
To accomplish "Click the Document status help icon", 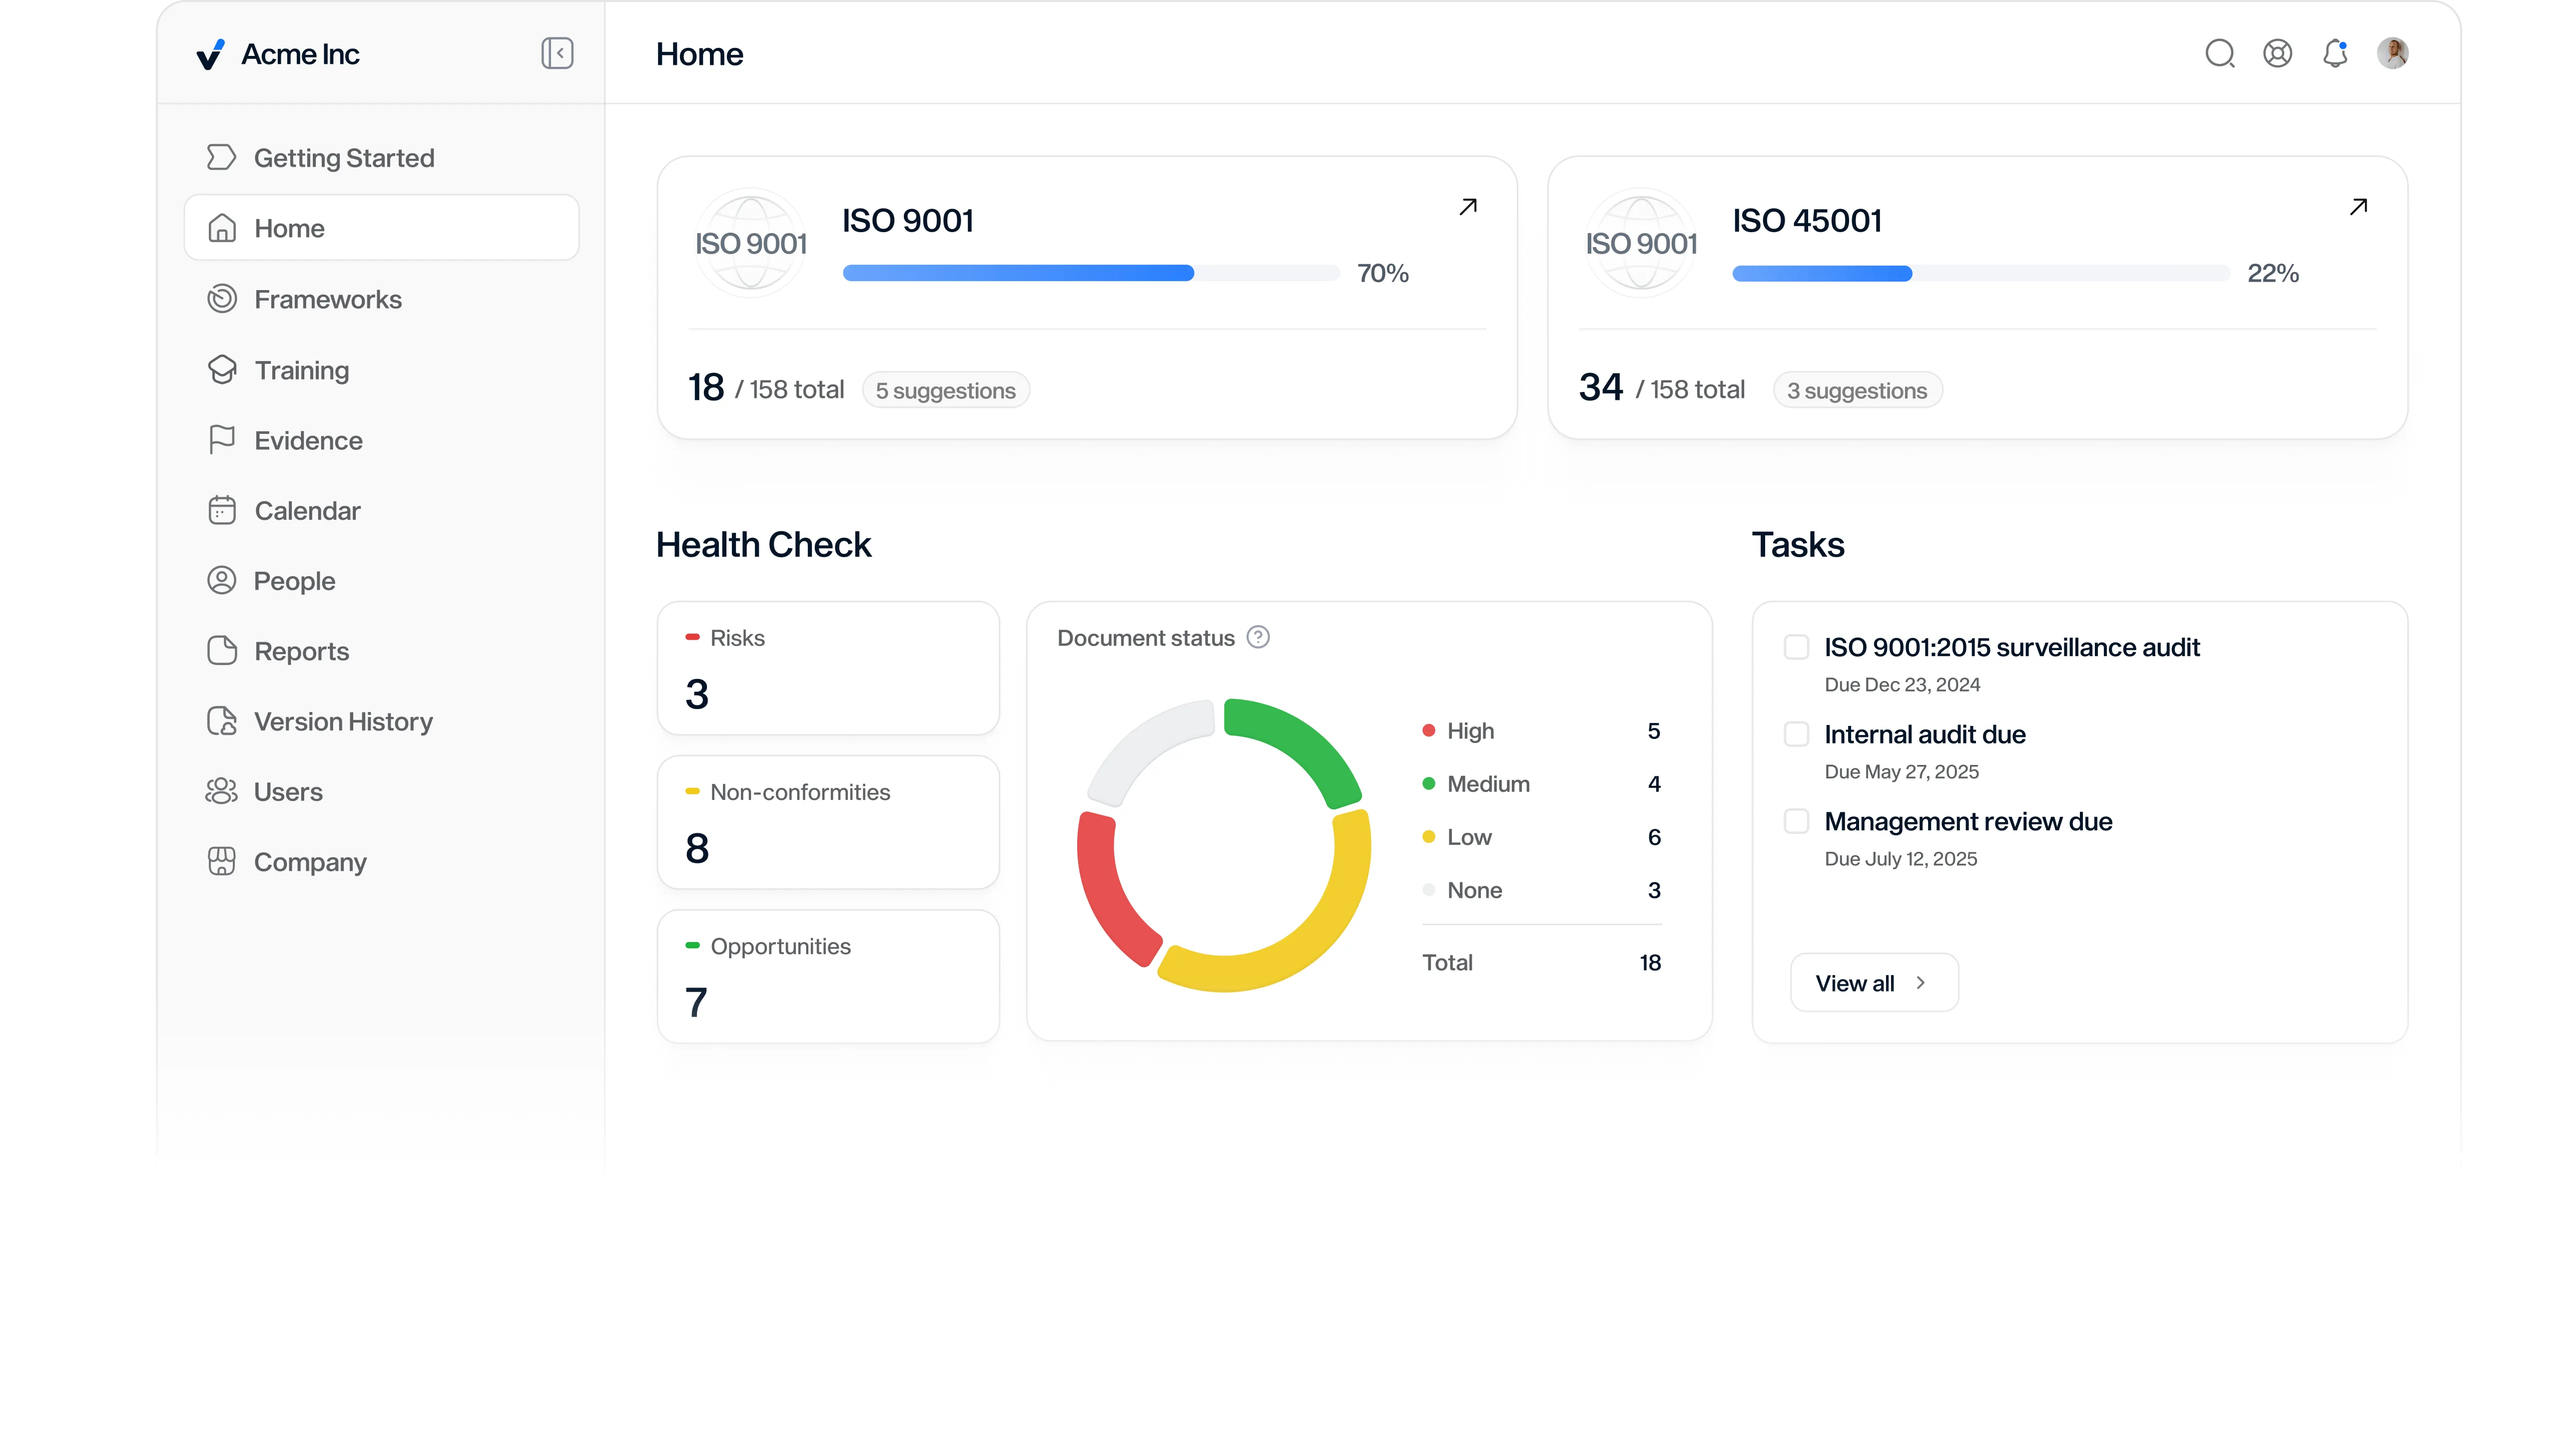I will point(1258,638).
